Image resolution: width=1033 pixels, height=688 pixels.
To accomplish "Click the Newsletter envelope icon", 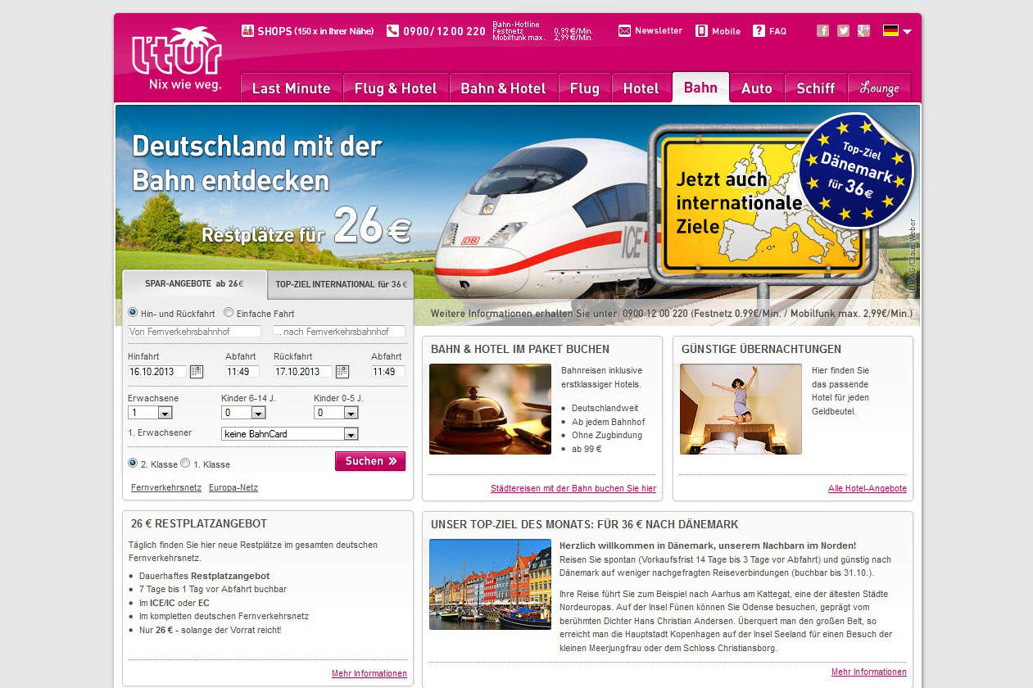I will pos(624,31).
